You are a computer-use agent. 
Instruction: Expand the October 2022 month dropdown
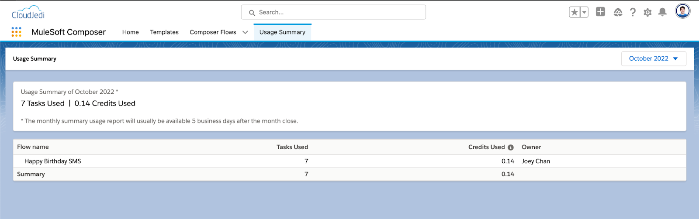click(654, 58)
